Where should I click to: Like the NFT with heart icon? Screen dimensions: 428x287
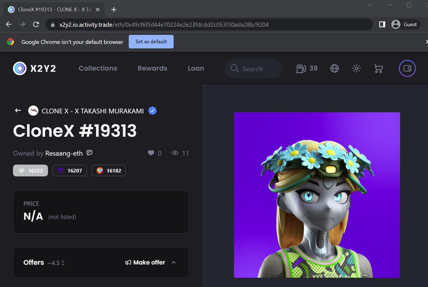pos(151,153)
